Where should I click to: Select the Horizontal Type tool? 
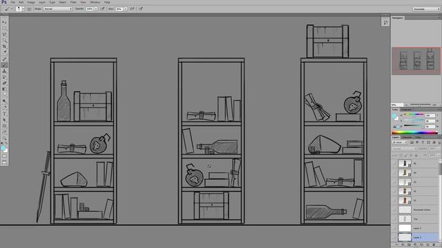[4, 114]
